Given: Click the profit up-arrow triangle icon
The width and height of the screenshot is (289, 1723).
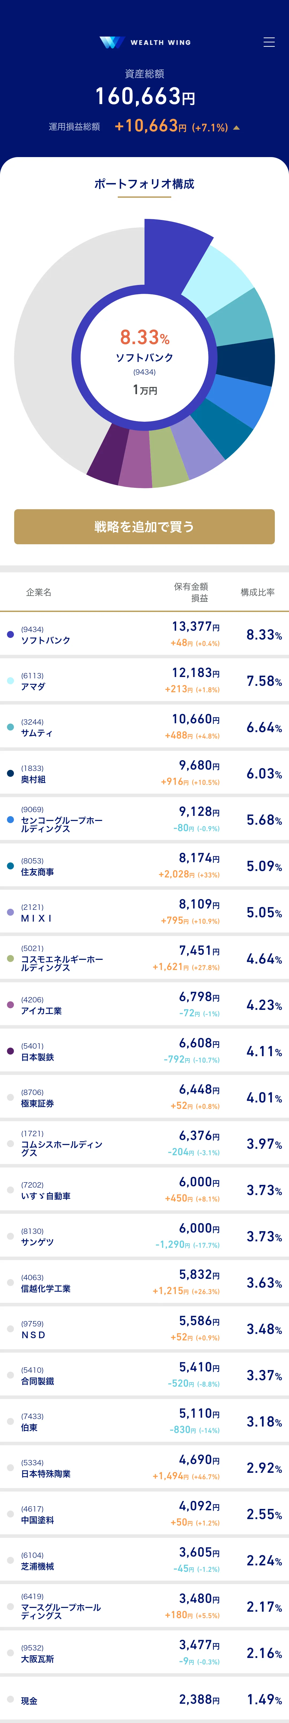Looking at the screenshot, I should (x=236, y=127).
